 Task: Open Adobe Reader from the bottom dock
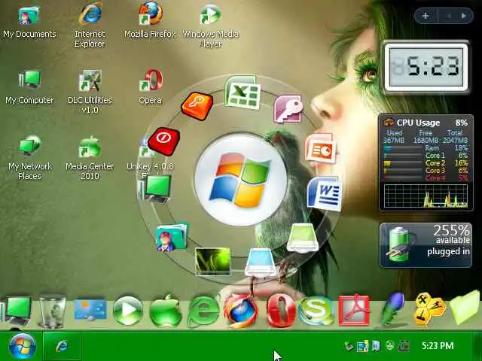pos(354,310)
